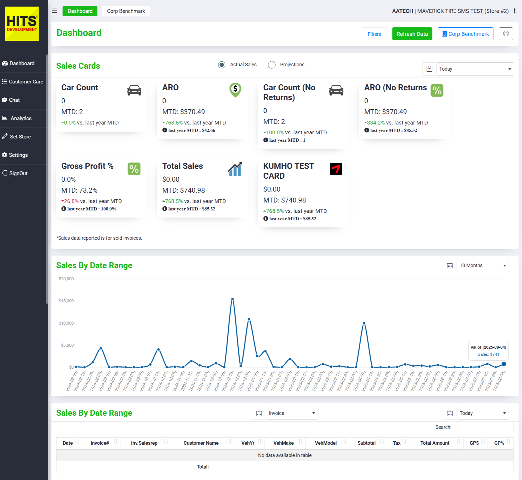Click the ARO dollar pin icon

coord(235,90)
